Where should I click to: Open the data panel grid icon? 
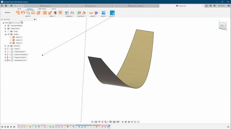pos(2,6)
